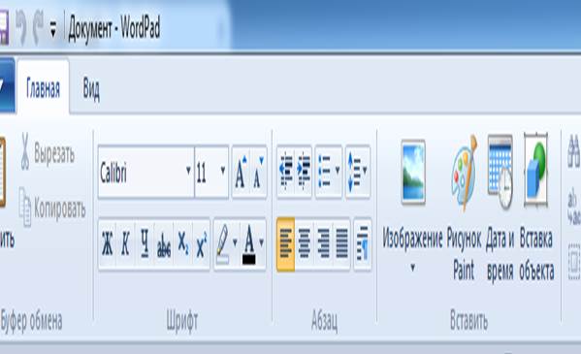Click the decrease indent icon
This screenshot has width=581, height=354.
coord(286,172)
